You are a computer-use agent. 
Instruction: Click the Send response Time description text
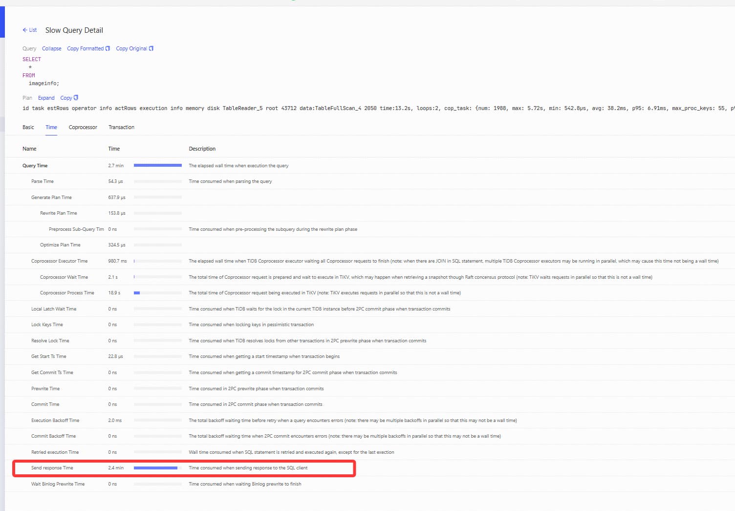pyautogui.click(x=248, y=468)
